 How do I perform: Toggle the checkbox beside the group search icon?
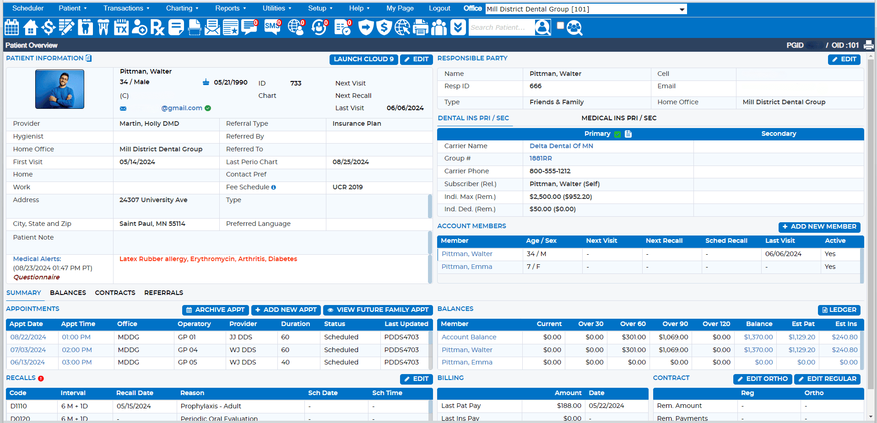coord(560,26)
